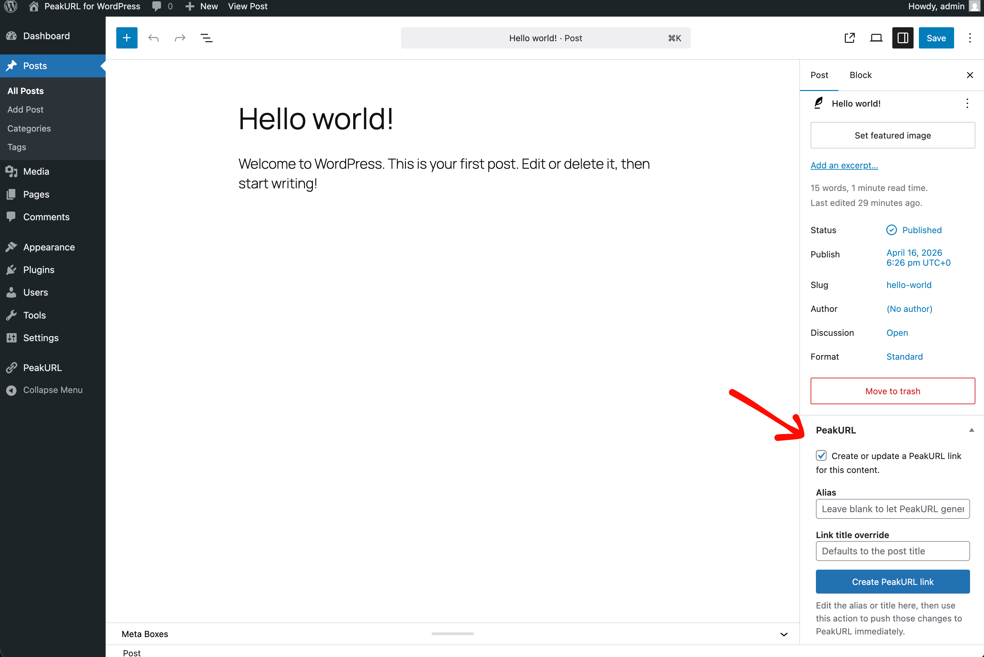The height and width of the screenshot is (657, 984).
Task: Click Create PeakURL link
Action: pyautogui.click(x=892, y=582)
